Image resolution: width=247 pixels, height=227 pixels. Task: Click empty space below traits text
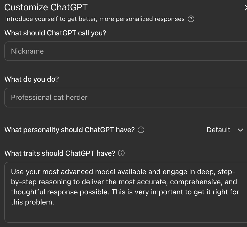pyautogui.click(x=126, y=214)
